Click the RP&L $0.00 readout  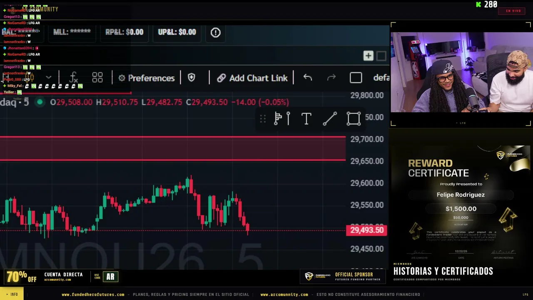click(x=124, y=32)
